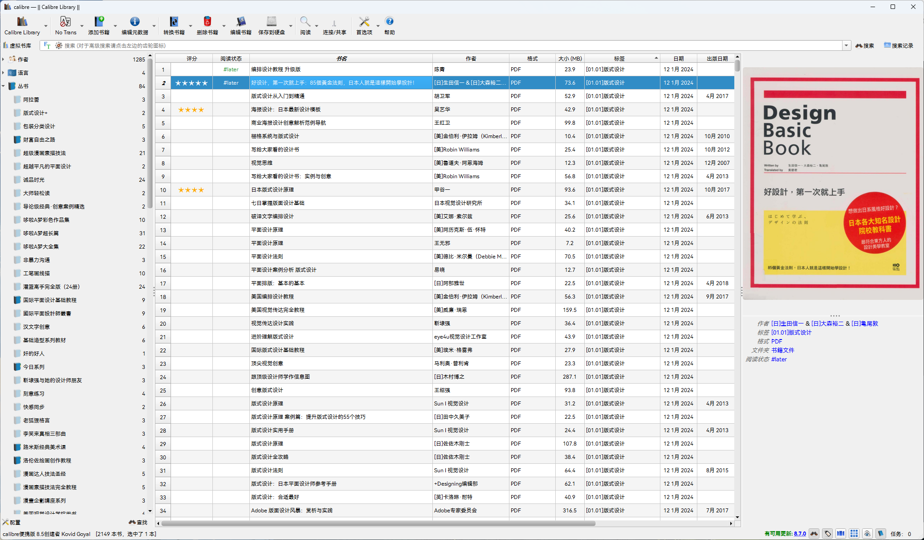This screenshot has height=540, width=924.
Task: Click the advanced search gear icon
Action: pos(59,45)
